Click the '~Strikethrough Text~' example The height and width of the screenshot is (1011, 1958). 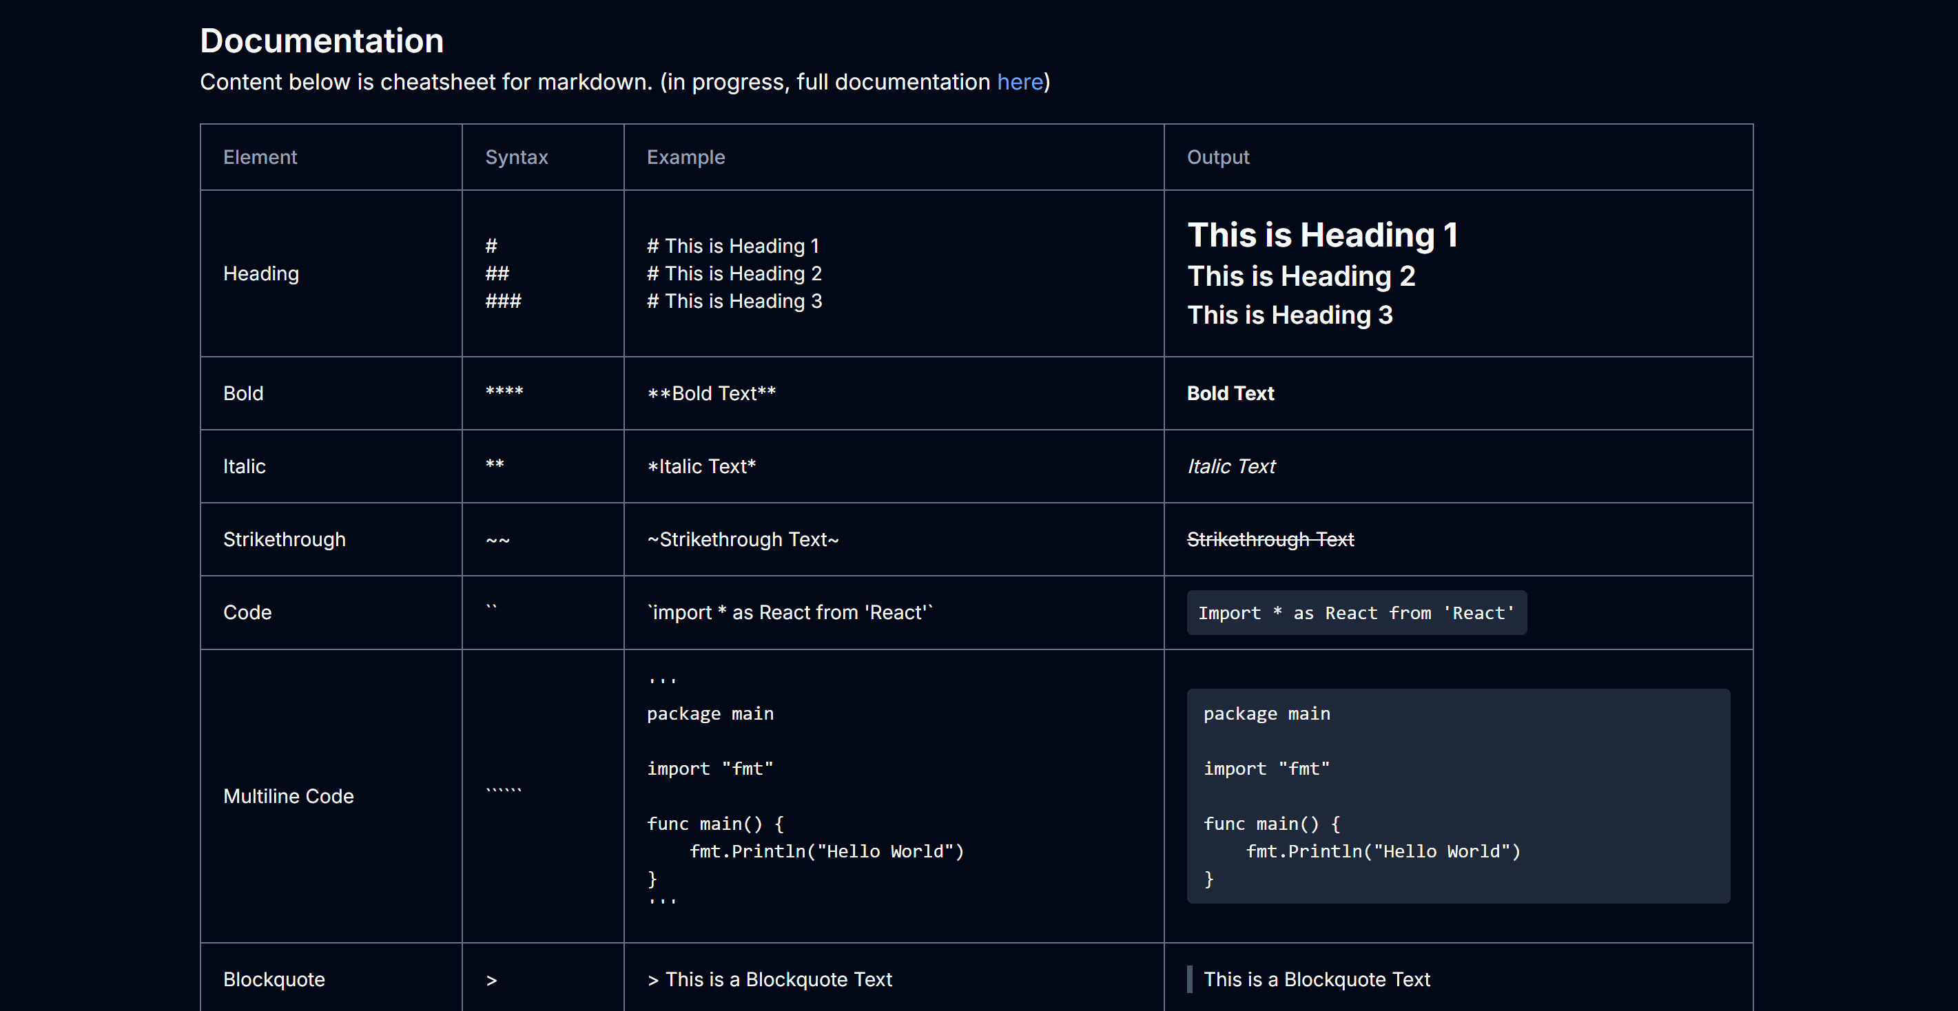click(743, 539)
